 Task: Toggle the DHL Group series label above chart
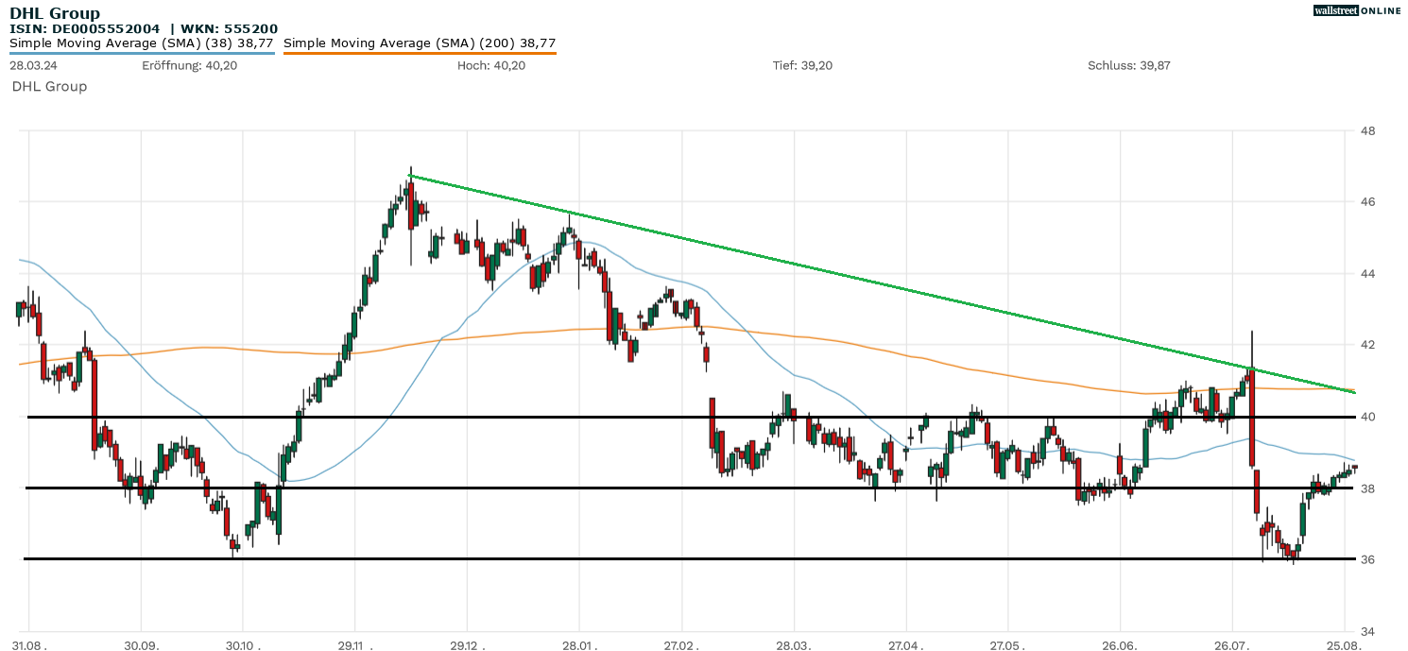49,87
